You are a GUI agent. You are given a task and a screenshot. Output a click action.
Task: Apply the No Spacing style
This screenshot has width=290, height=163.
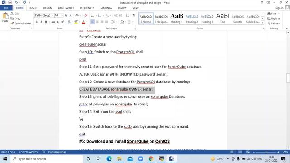(161, 18)
